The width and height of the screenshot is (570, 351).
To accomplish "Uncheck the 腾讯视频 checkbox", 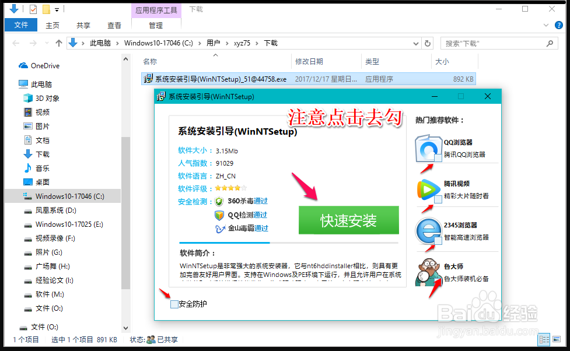I will click(x=438, y=199).
